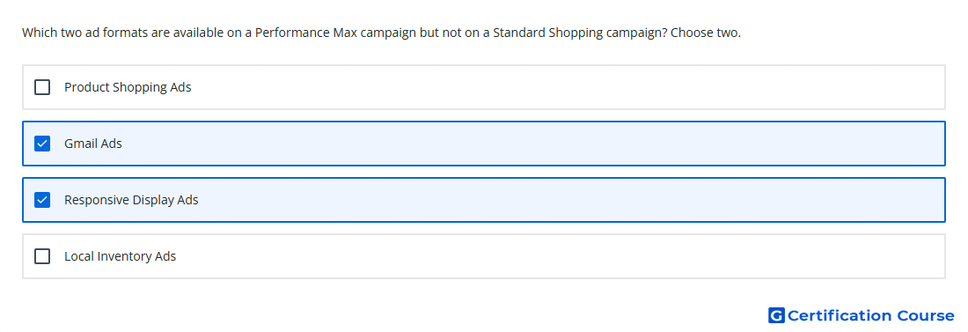Viewport: 968px width, 332px height.
Task: Uncheck the Responsive Display Ads checkbox
Action: pos(42,200)
